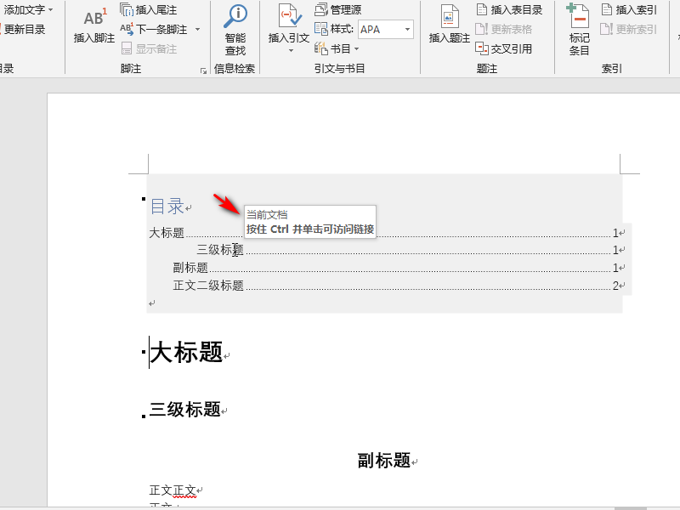This screenshot has width=680, height=510.
Task: Click Update Table of Contents (更新目录)
Action: click(23, 29)
